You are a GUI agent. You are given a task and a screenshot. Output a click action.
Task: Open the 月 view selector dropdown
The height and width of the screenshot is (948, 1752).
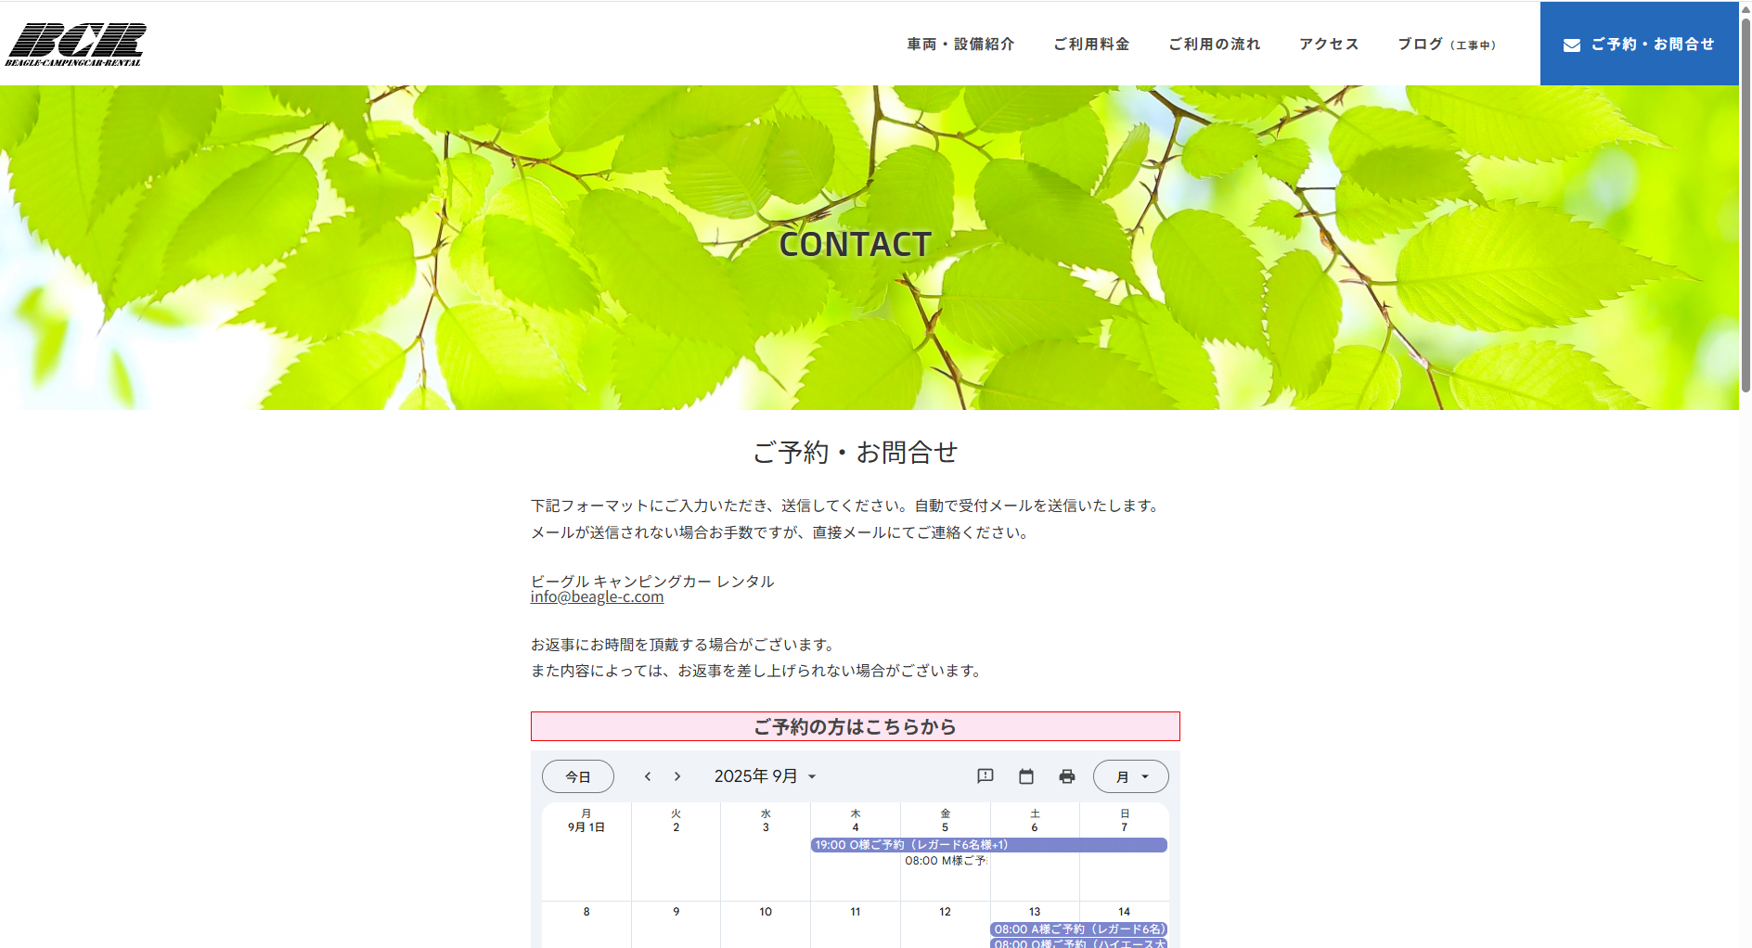tap(1130, 776)
